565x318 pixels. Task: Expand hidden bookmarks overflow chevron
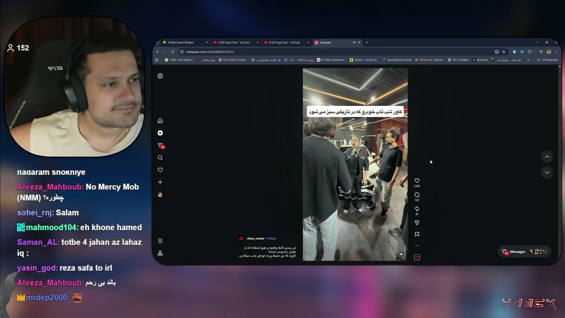(x=528, y=60)
